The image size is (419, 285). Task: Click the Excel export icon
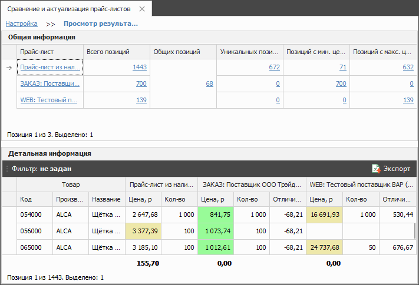376,169
